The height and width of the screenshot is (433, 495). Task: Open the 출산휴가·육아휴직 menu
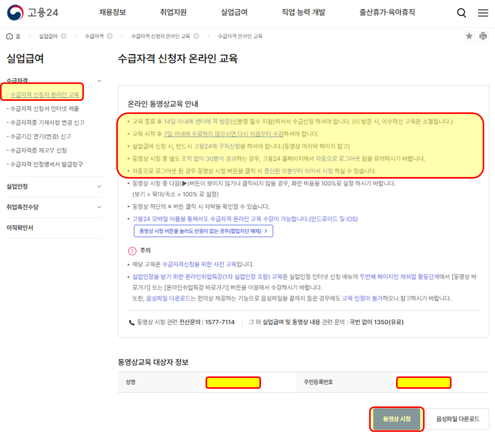(386, 12)
